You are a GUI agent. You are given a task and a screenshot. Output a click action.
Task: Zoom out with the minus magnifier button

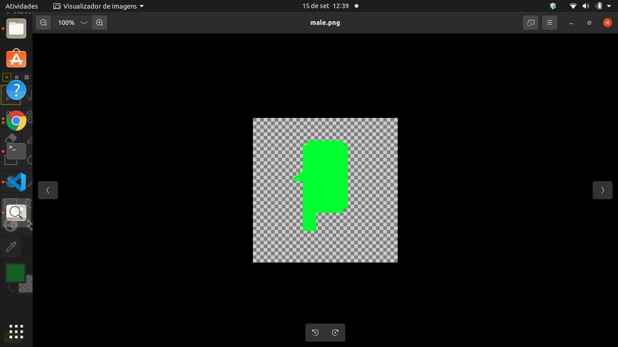click(x=43, y=23)
